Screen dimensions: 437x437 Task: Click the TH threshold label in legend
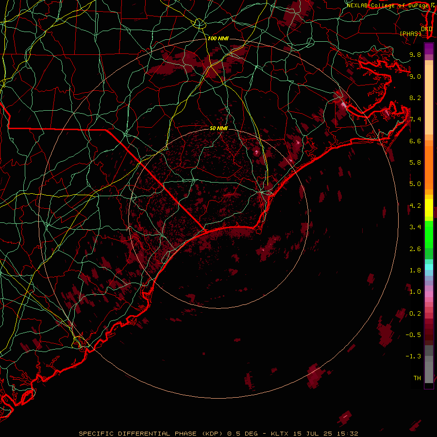[x=417, y=378]
